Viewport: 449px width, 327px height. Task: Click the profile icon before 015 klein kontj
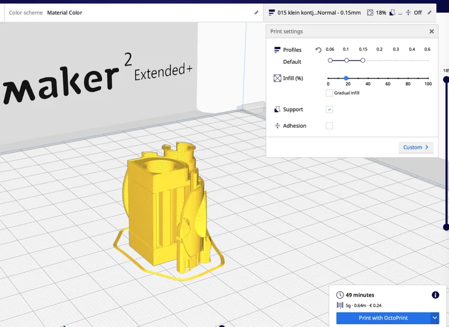(272, 12)
